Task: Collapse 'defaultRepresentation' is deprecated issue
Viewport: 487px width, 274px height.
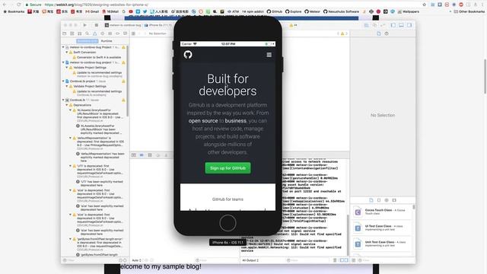Action: (71, 138)
